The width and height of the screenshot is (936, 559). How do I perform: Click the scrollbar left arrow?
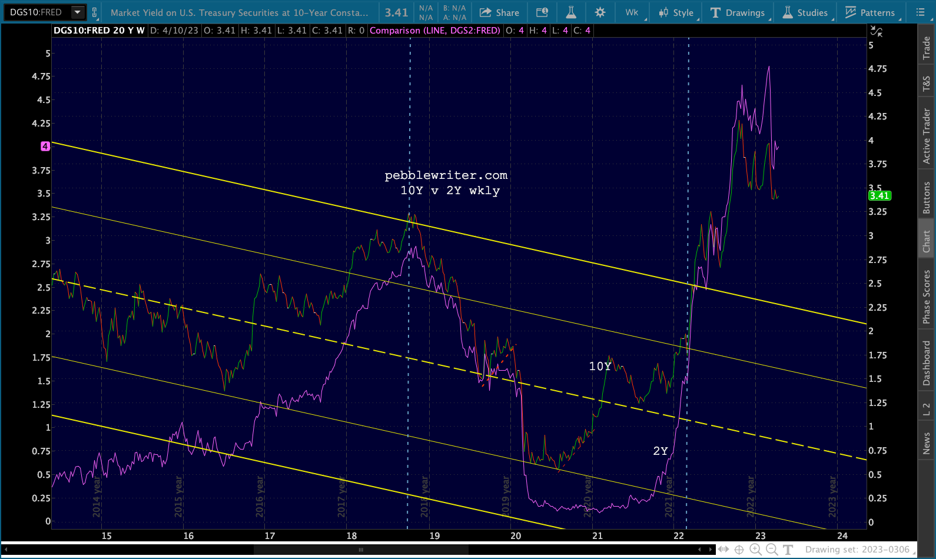(x=6, y=550)
